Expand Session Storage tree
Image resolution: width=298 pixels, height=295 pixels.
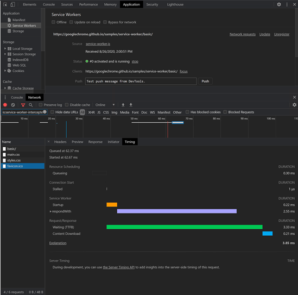pyautogui.click(x=5, y=54)
